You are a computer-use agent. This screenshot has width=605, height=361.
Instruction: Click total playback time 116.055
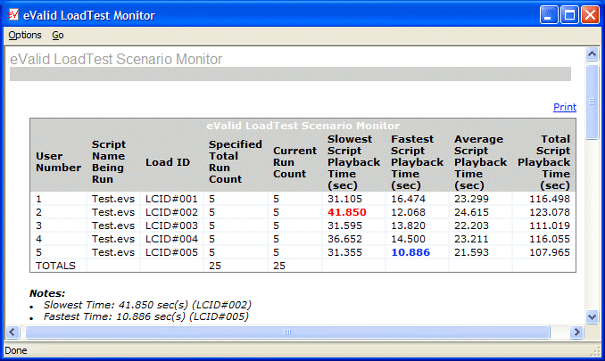[550, 239]
